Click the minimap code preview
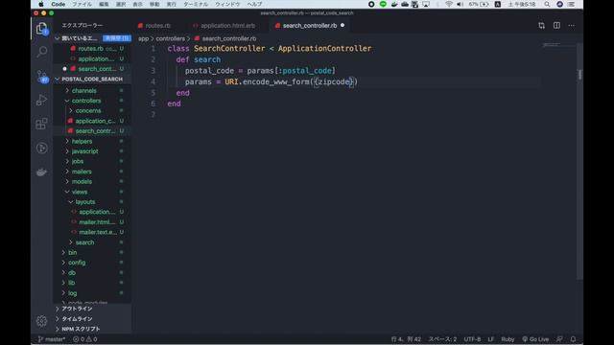Image resolution: width=614 pixels, height=345 pixels. pos(552,45)
